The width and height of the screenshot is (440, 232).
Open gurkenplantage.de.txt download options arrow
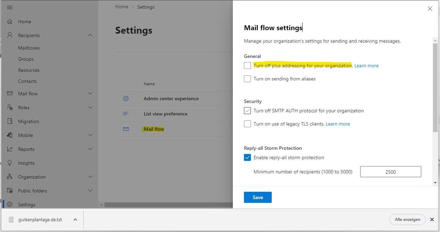point(75,220)
